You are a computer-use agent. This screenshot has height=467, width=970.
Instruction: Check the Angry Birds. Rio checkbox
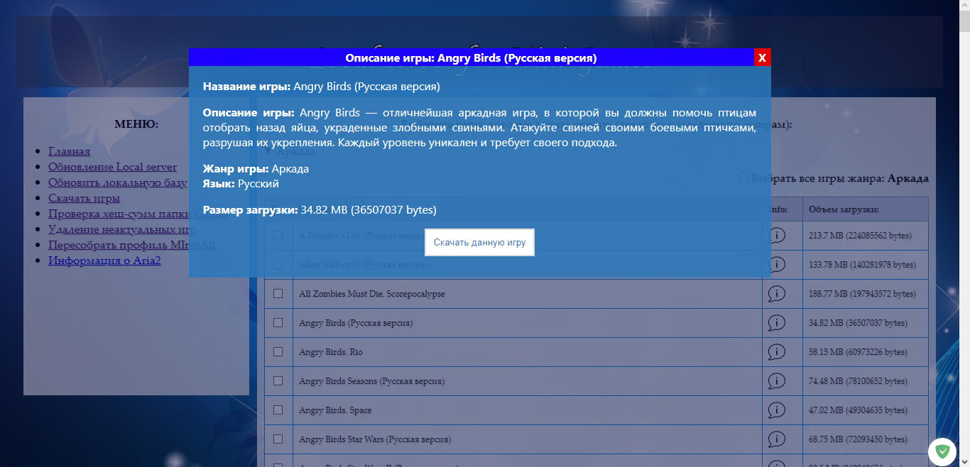tap(278, 351)
